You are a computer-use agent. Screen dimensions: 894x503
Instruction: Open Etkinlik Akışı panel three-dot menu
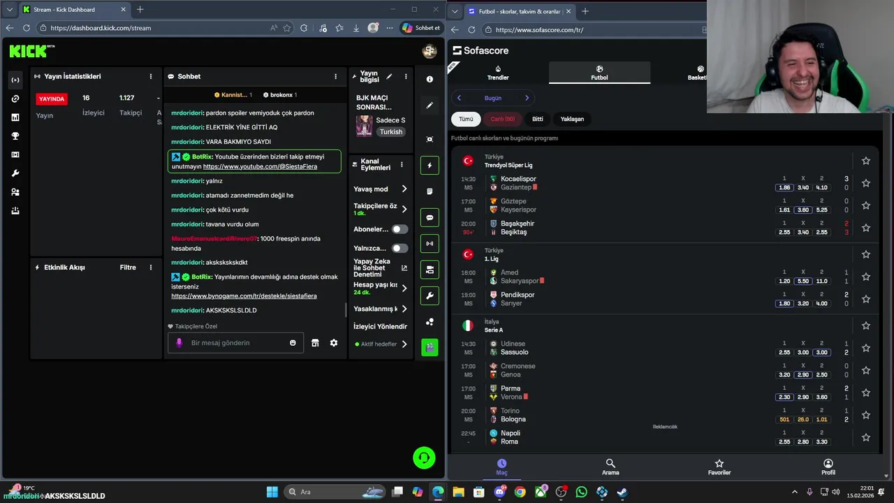coord(150,268)
